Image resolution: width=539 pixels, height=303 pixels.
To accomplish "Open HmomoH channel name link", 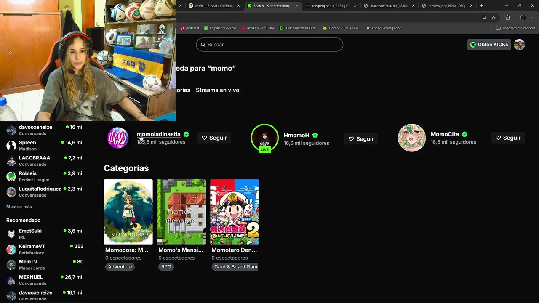I will [x=296, y=135].
